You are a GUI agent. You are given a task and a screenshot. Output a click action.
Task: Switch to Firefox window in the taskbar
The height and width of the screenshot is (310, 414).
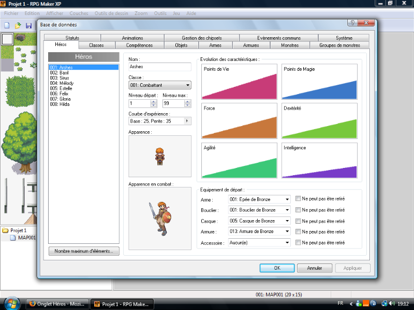[57, 304]
